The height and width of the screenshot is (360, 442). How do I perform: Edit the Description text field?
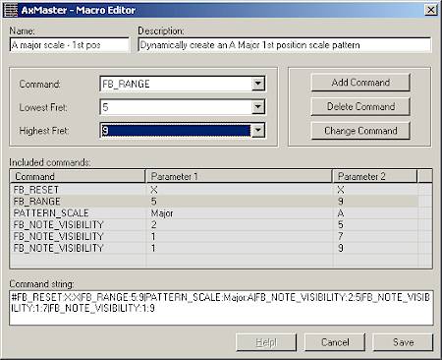tap(285, 45)
